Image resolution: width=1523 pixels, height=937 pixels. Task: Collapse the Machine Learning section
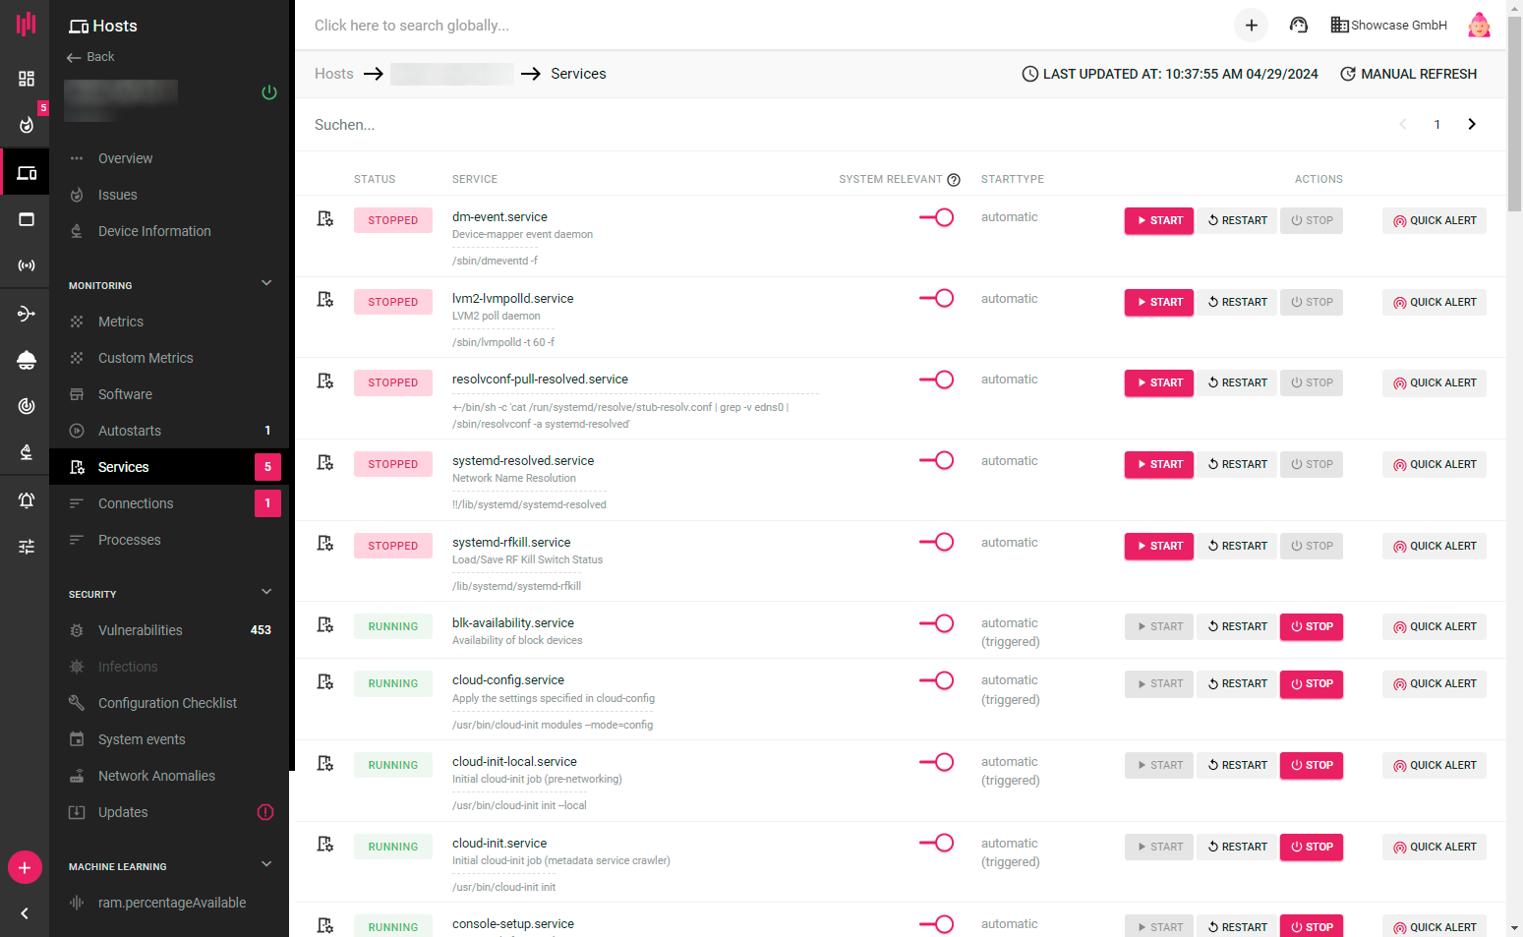point(266,865)
